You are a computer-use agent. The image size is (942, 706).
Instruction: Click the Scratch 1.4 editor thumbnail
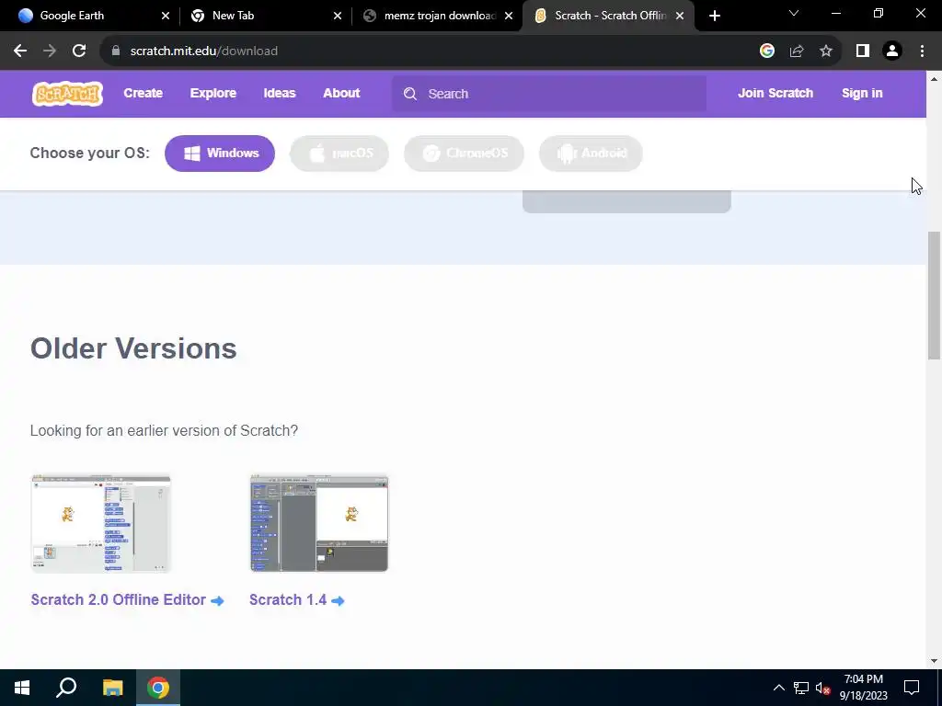(319, 523)
